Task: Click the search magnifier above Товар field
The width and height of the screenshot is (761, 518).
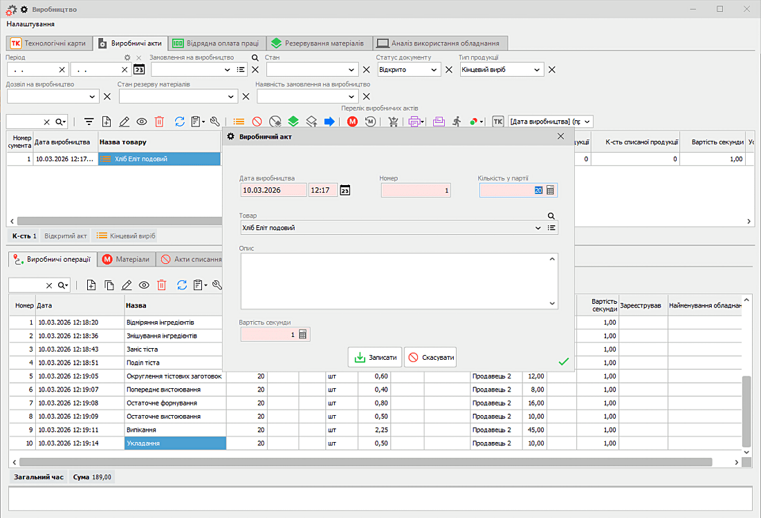Action: tap(551, 215)
